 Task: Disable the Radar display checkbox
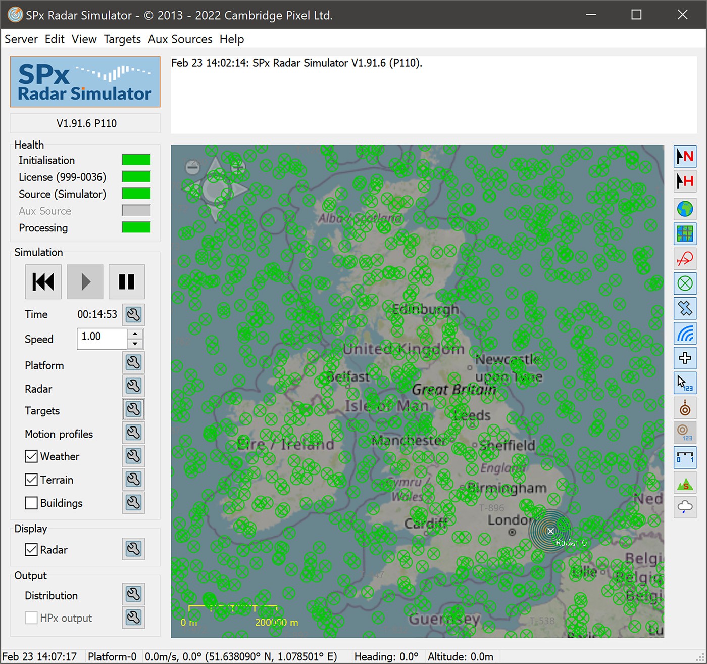(31, 549)
